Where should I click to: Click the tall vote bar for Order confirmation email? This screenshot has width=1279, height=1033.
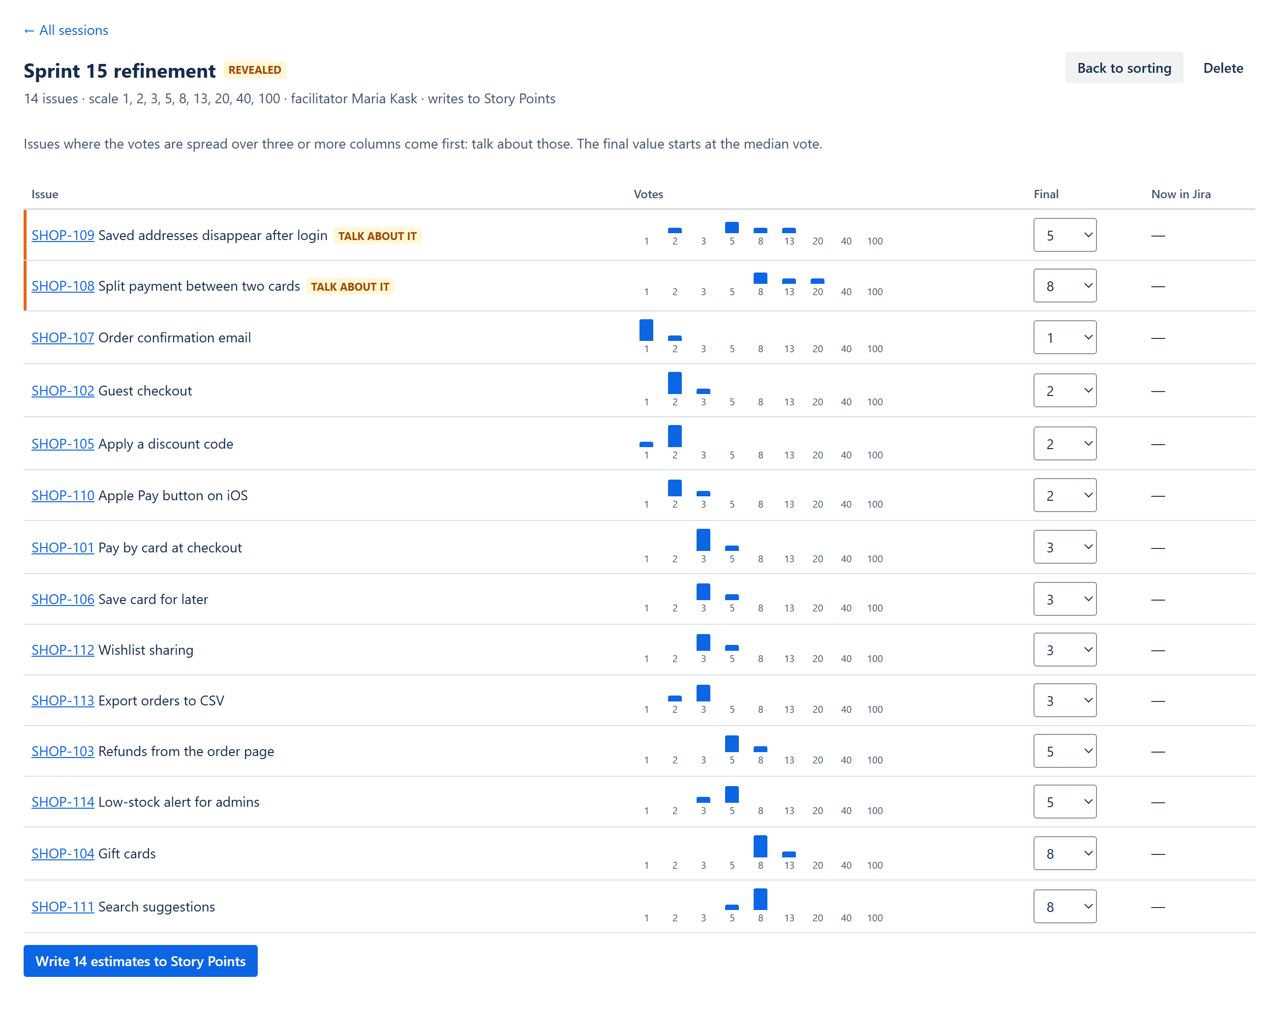tap(646, 330)
